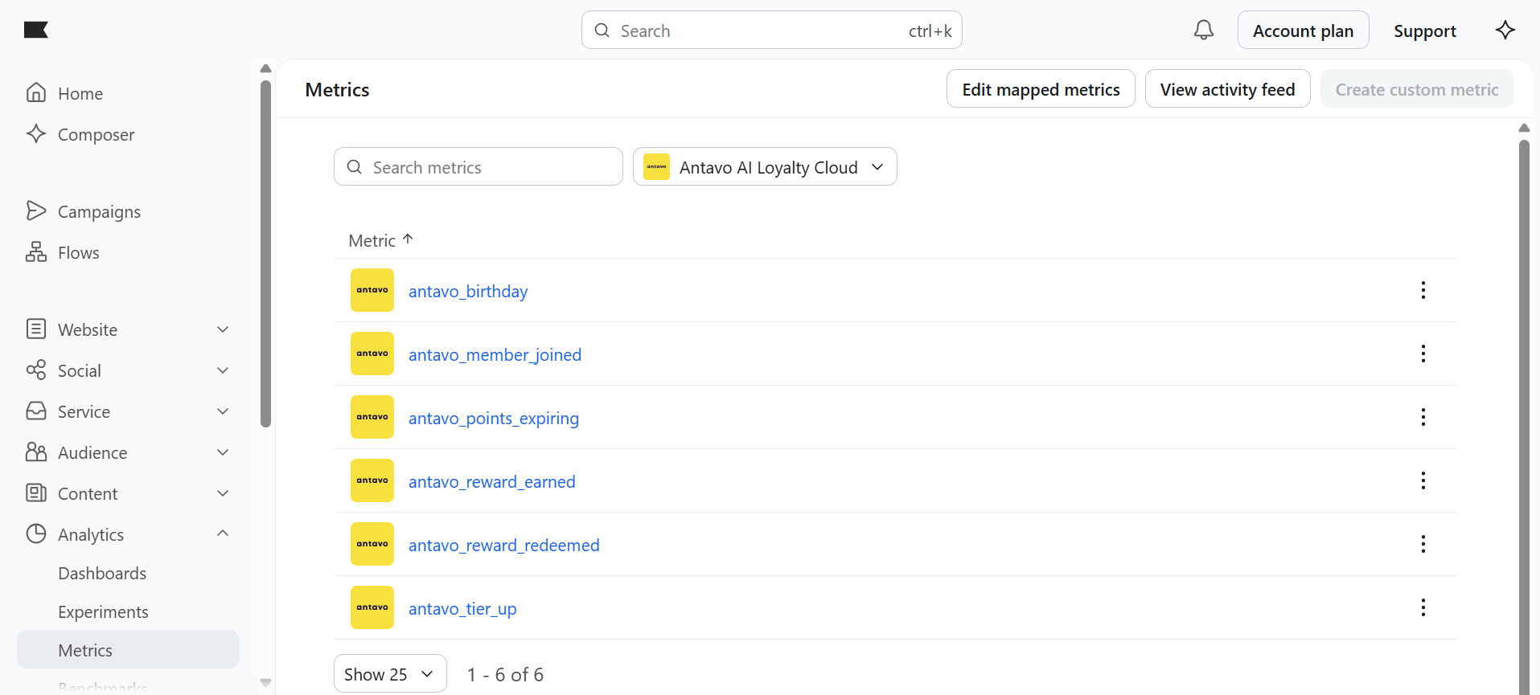This screenshot has height=695, width=1540.
Task: Open Flows in the sidebar
Action: (79, 253)
